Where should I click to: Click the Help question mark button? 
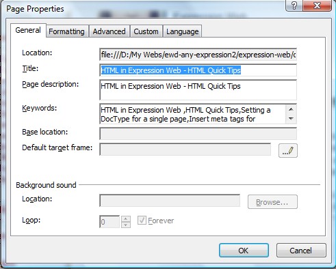[x=294, y=5]
